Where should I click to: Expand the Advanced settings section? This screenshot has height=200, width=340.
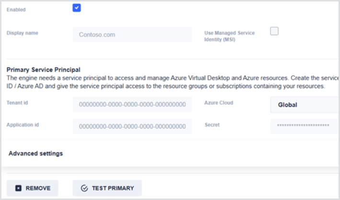[36, 154]
